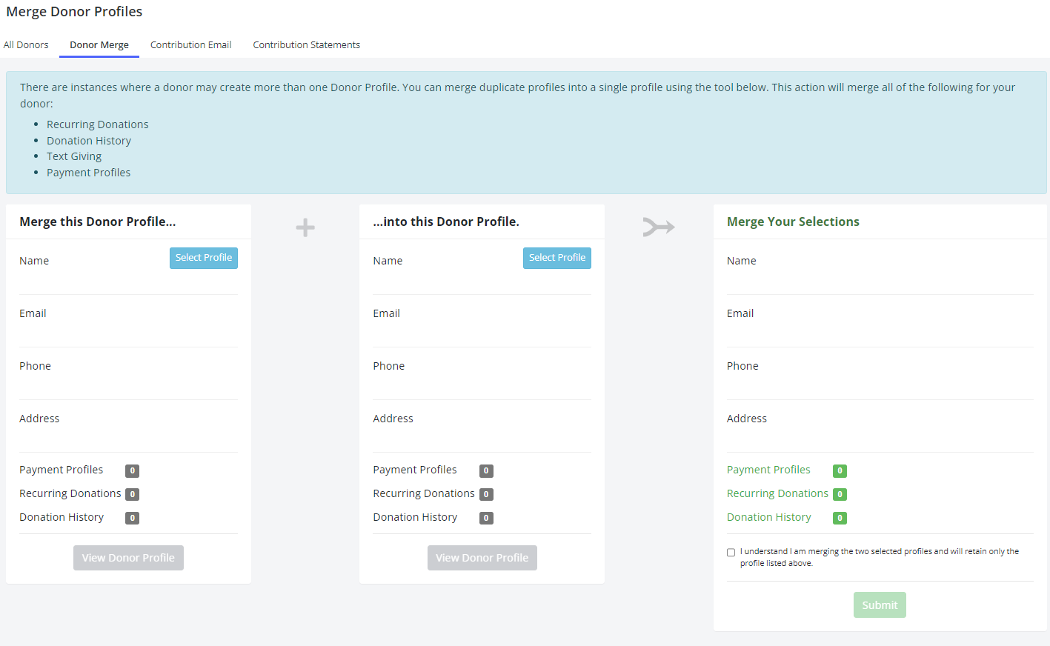Image resolution: width=1050 pixels, height=646 pixels.
Task: Click the Recurring Donations green badge in selections panel
Action: [x=840, y=493]
